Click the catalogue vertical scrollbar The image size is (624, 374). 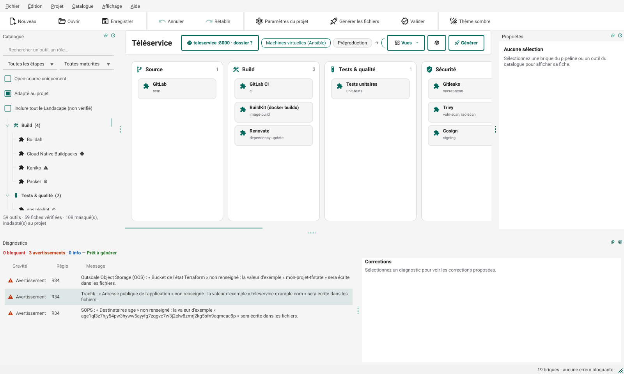click(112, 122)
